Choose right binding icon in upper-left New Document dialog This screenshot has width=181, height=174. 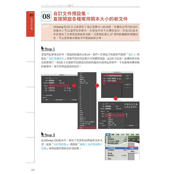tap(70, 90)
